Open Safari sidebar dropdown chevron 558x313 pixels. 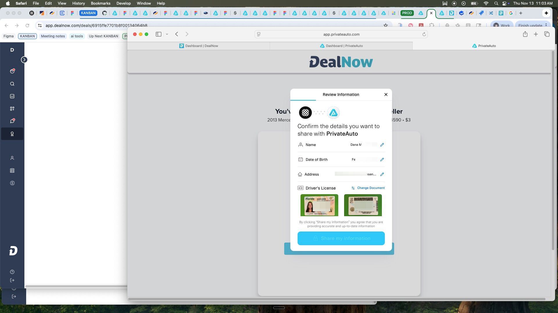coord(167,34)
